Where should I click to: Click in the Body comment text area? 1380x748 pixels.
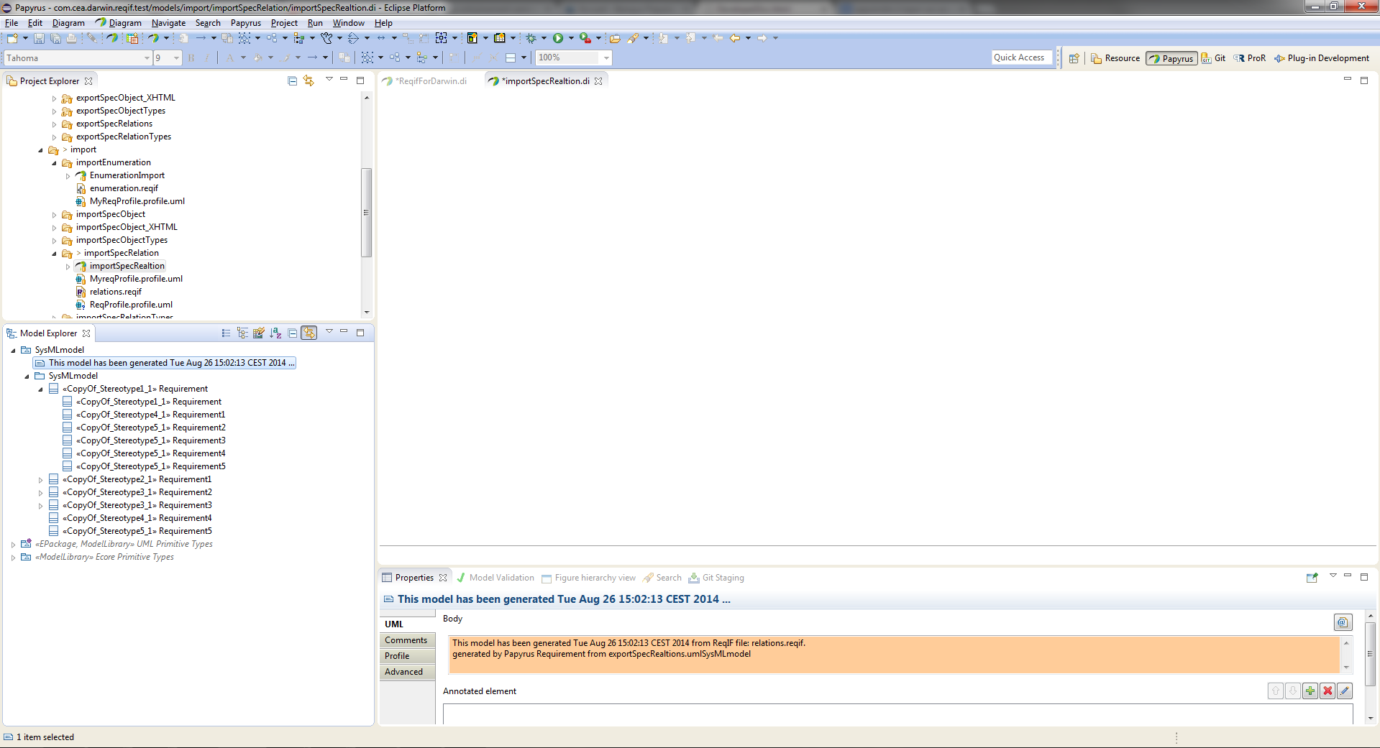(x=894, y=655)
